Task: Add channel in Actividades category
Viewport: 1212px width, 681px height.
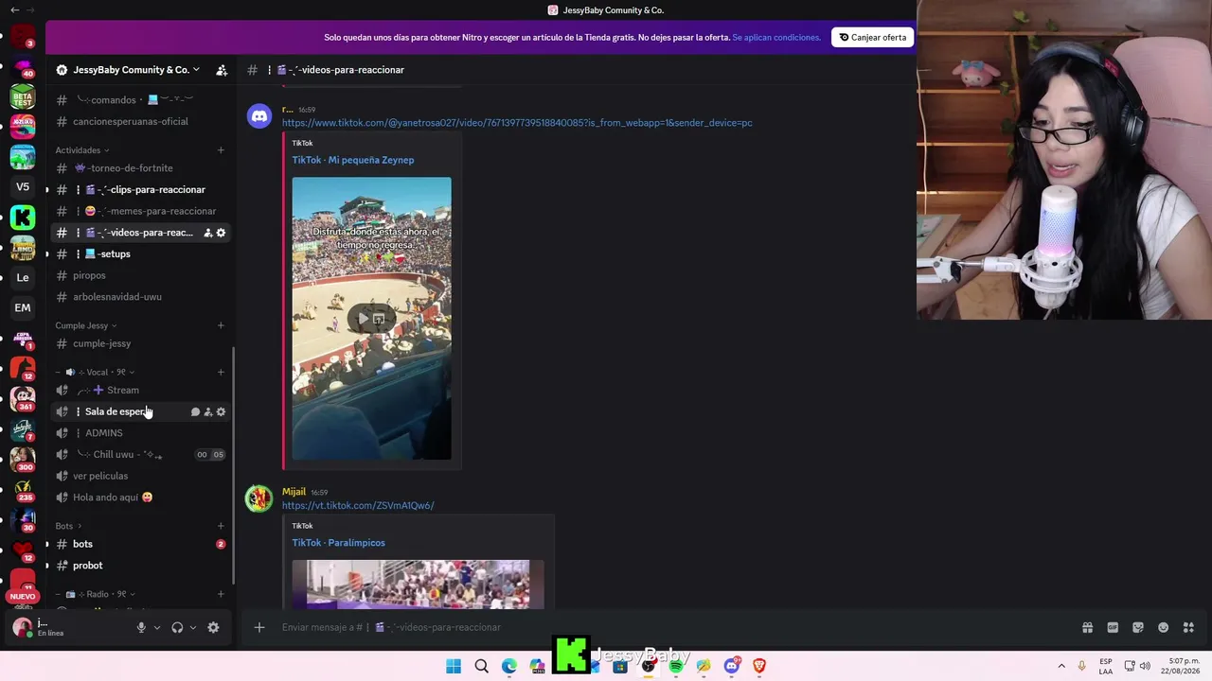Action: coord(221,149)
